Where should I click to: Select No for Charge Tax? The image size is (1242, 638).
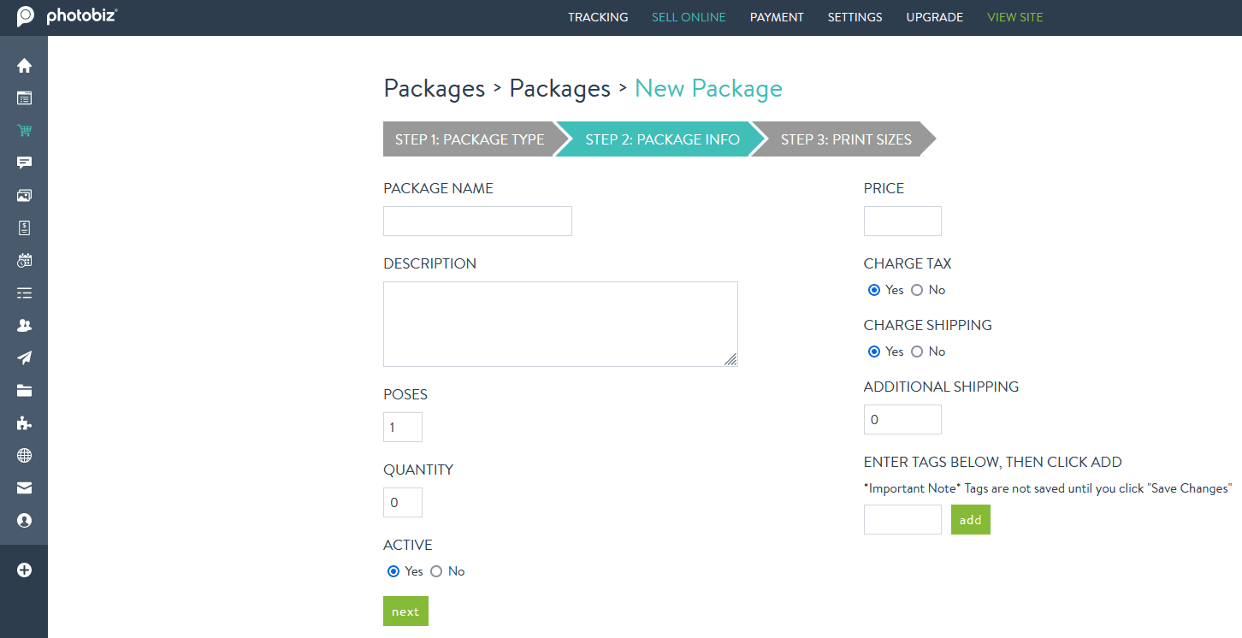(916, 290)
